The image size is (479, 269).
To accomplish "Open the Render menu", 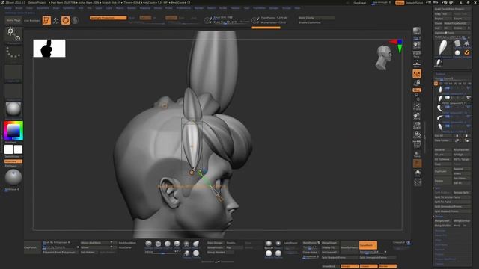I will (x=199, y=8).
